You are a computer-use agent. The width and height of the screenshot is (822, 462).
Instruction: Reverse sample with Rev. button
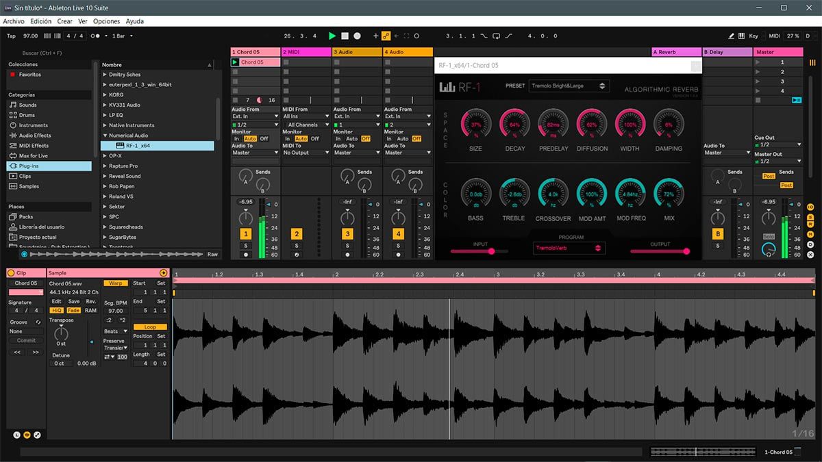tap(90, 301)
